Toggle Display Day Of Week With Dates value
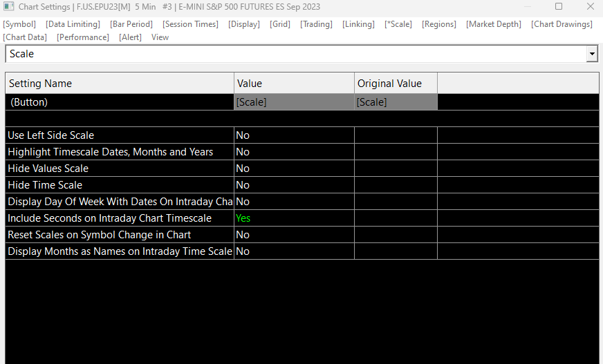This screenshot has width=603, height=364. coord(294,201)
